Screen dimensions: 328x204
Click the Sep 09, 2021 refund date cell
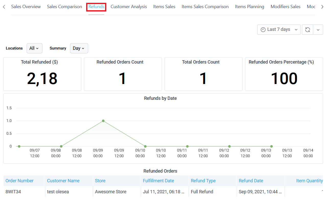click(x=260, y=192)
